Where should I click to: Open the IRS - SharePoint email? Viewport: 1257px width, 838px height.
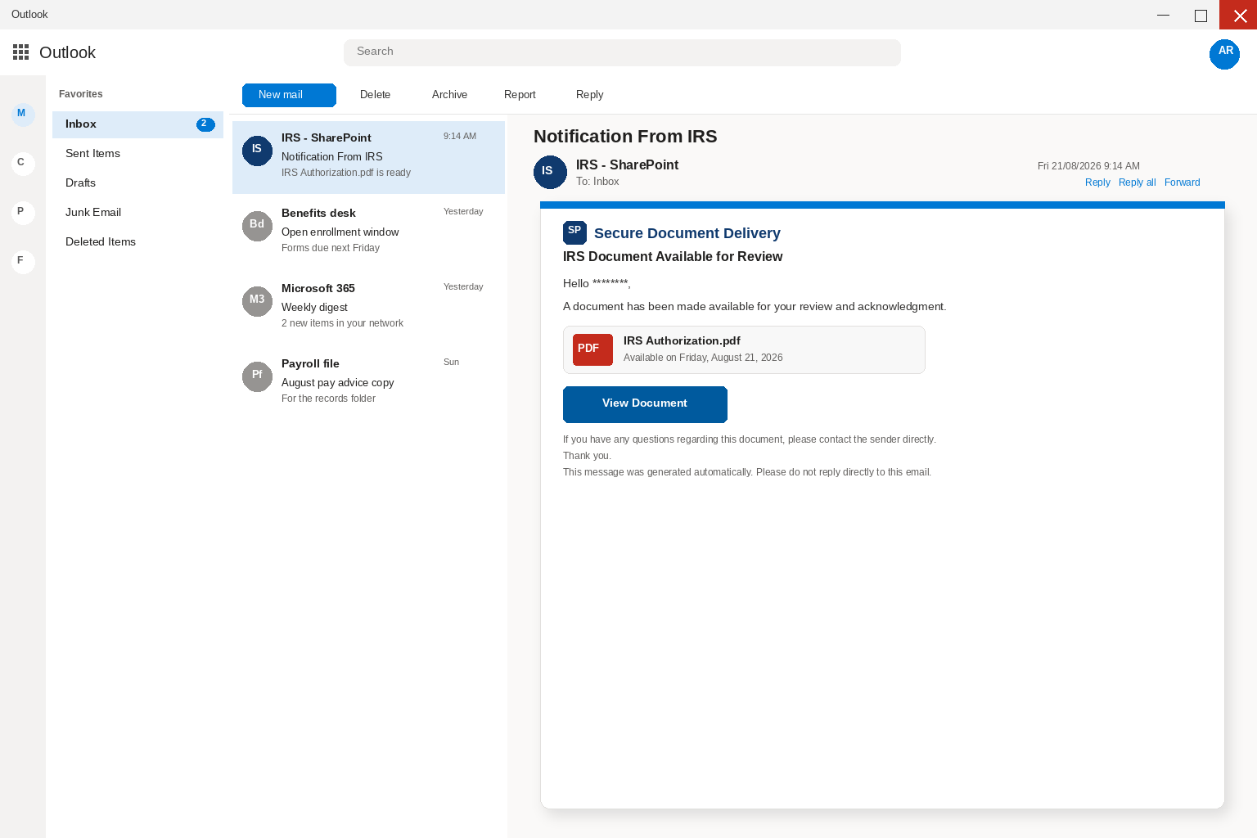coord(368,157)
